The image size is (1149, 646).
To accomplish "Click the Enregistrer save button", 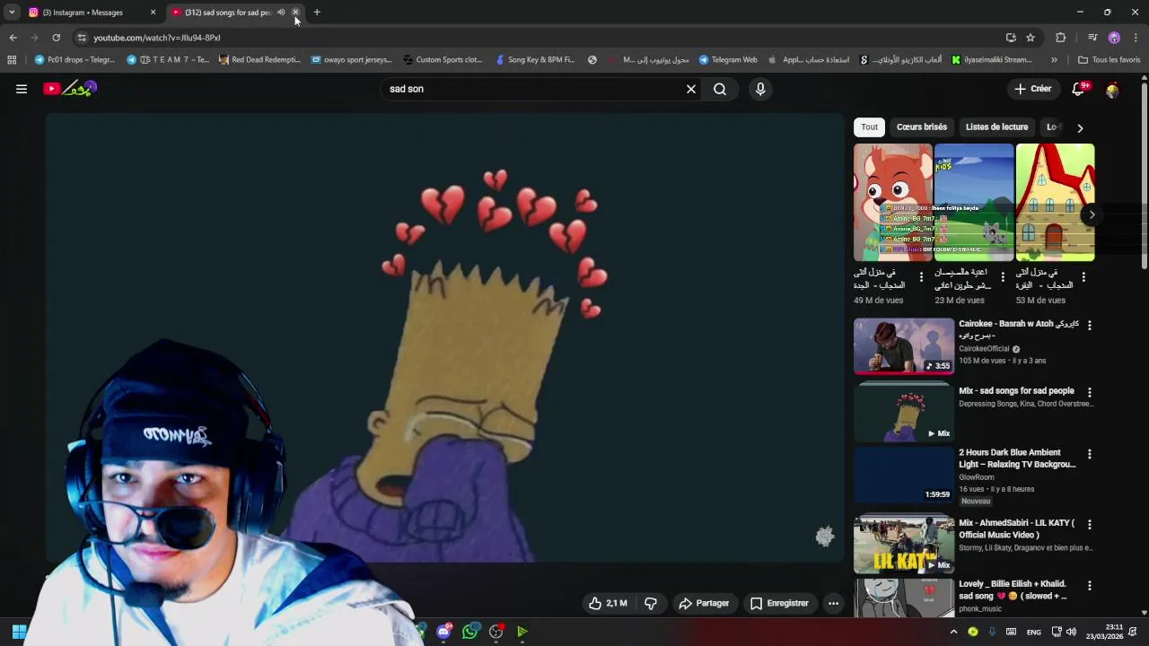I will pyautogui.click(x=779, y=603).
